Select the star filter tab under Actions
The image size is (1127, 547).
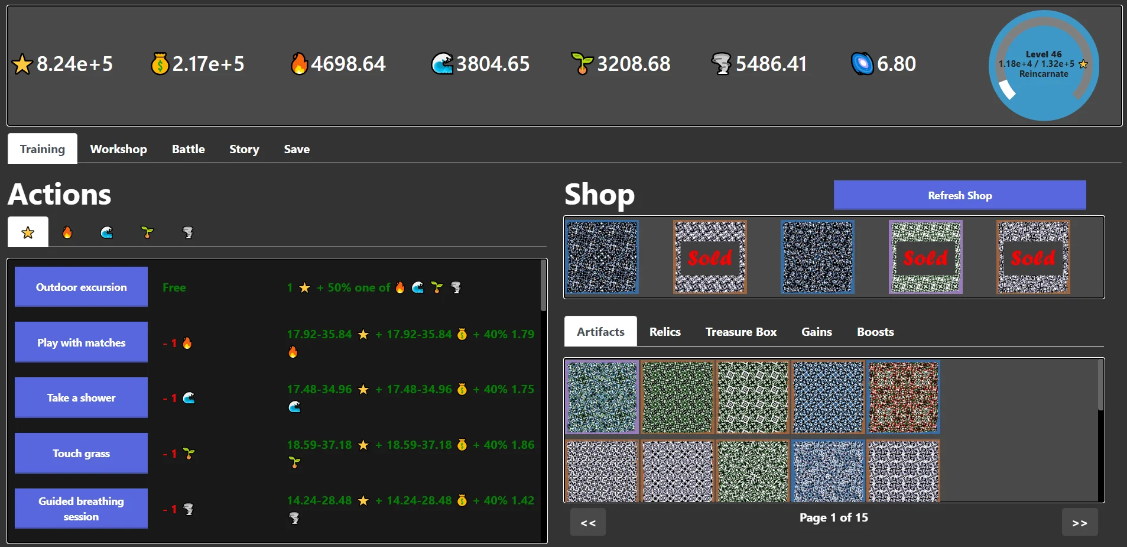coord(28,232)
